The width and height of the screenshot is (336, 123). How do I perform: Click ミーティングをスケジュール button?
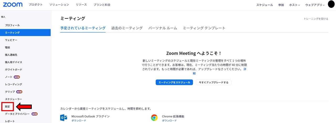174,82
